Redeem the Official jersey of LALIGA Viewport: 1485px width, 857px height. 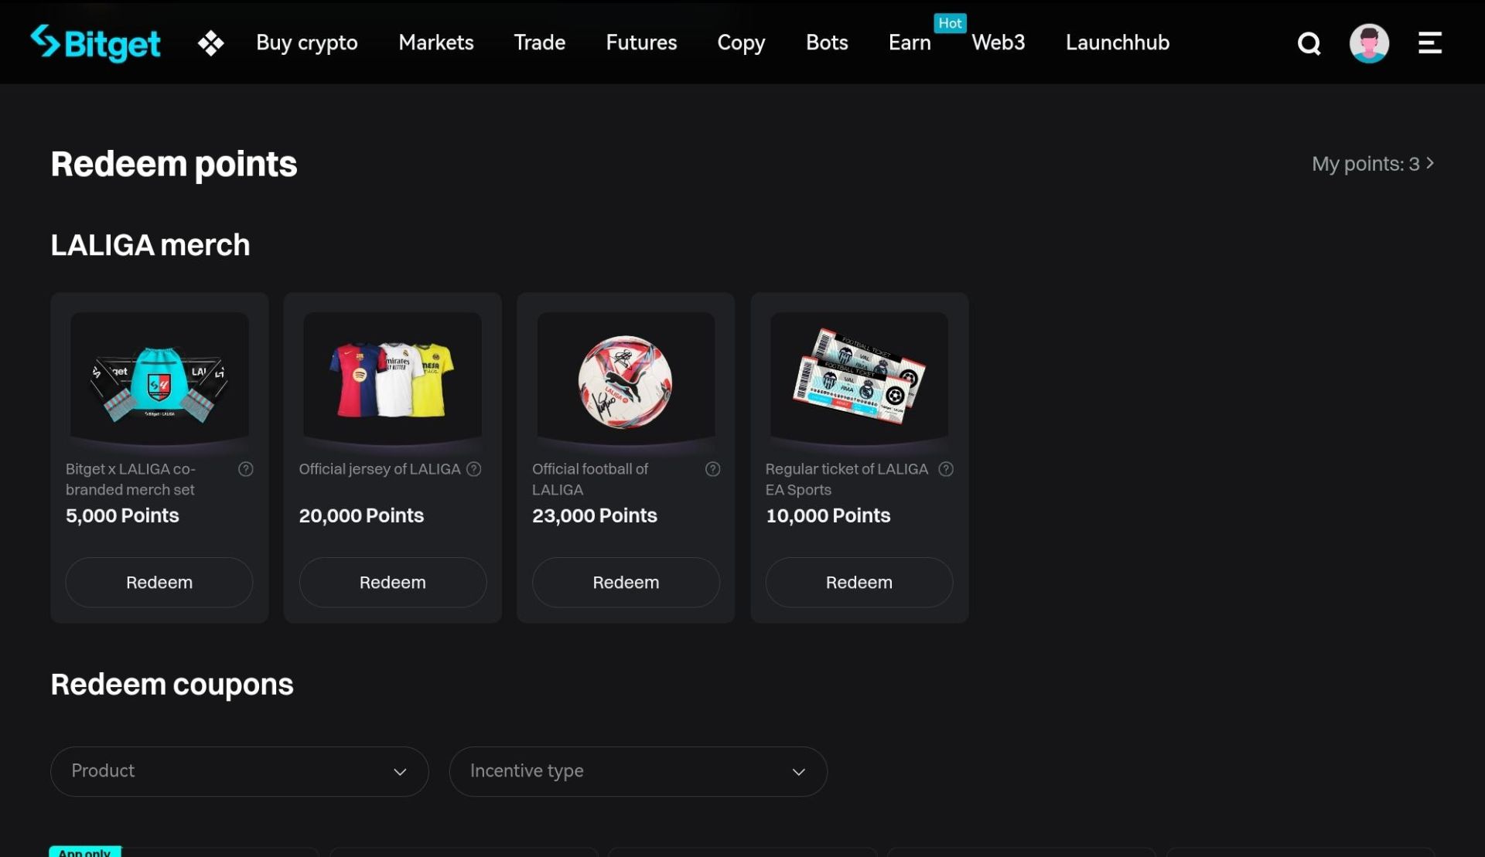[x=393, y=583]
